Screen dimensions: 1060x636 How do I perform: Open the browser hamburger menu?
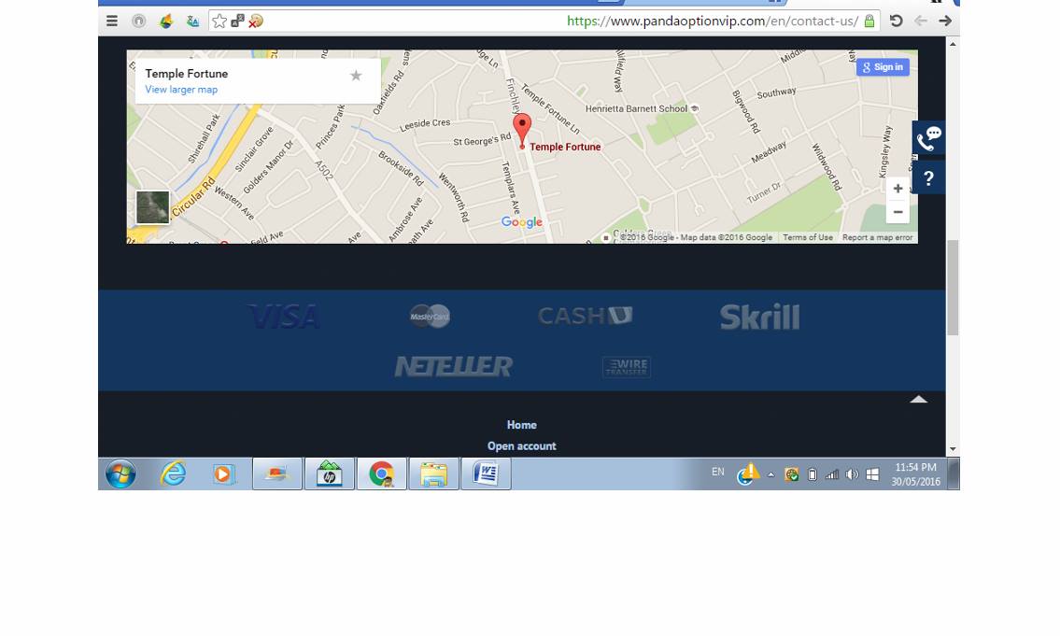(112, 21)
